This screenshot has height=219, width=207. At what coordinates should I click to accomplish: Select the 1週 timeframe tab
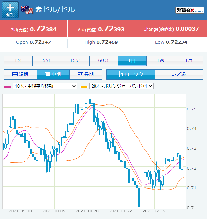161,60
